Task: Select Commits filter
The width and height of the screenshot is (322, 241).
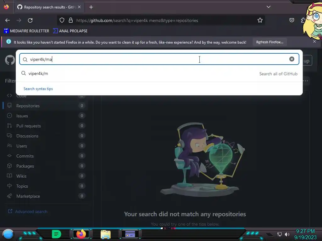Action: 46,156
